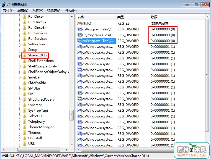Click the URL folder icon
The width and height of the screenshot is (211, 160).
click(x=24, y=144)
